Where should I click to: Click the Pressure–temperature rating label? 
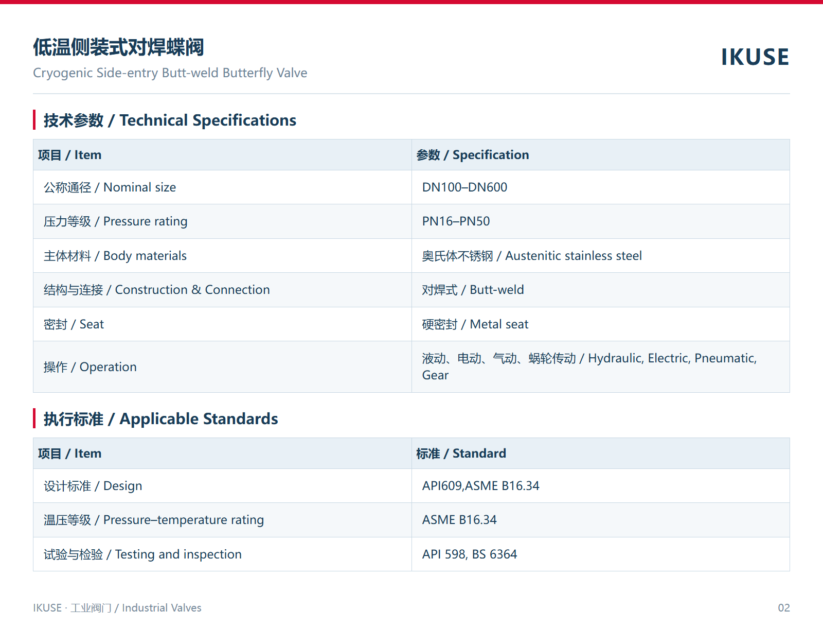pos(154,520)
